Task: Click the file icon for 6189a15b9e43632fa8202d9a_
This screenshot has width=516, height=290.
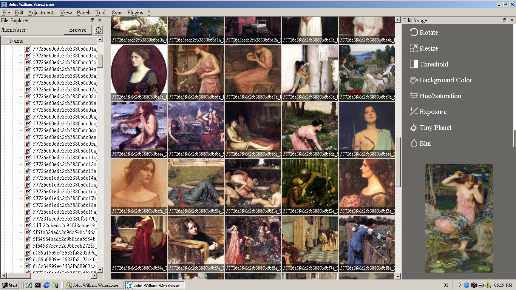Action: (x=28, y=253)
